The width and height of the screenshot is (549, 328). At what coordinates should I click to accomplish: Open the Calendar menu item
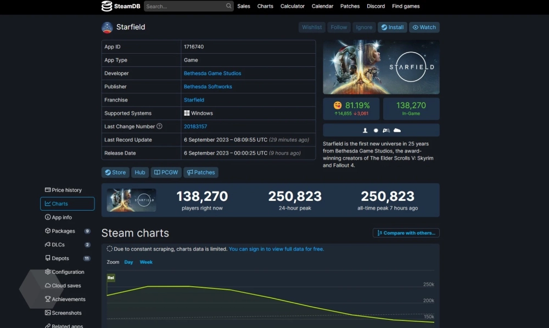coord(322,6)
